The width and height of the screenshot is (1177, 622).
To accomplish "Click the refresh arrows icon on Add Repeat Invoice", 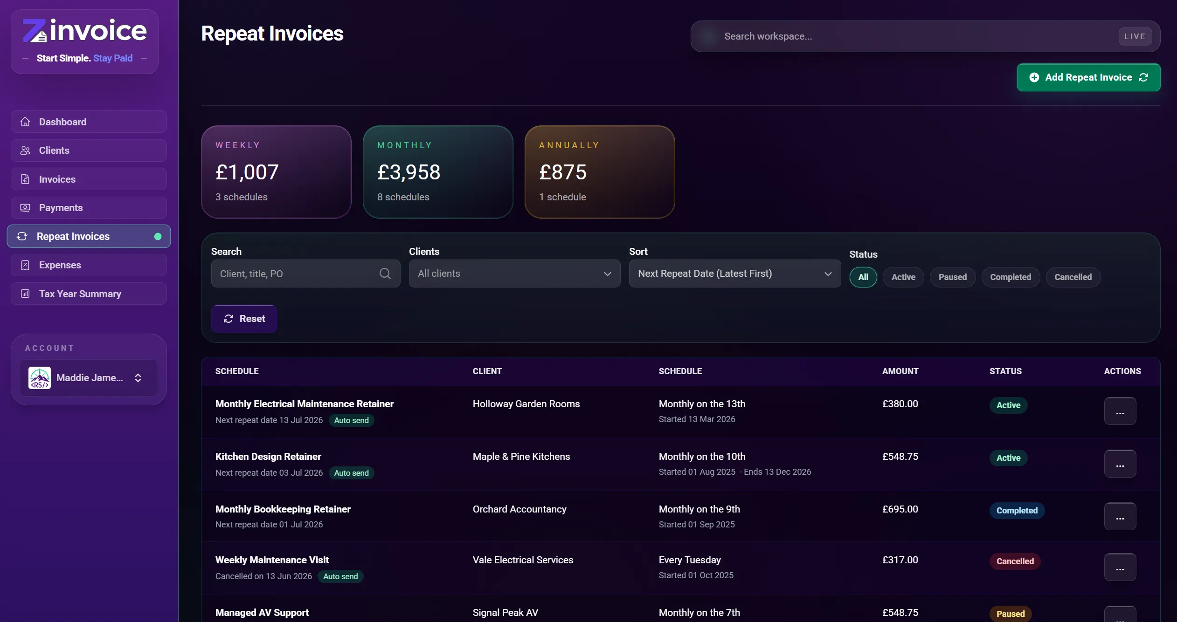I will click(1143, 77).
